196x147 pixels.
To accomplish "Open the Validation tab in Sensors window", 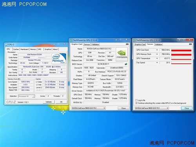I will (158, 44).
